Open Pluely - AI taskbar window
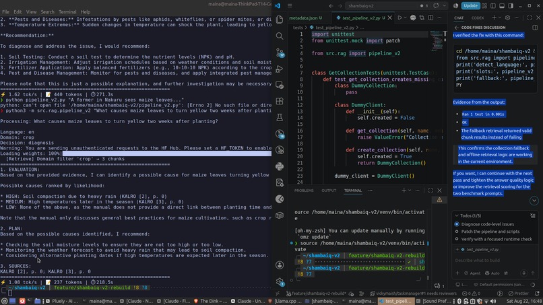This screenshot has height=305, width=543. coord(63,301)
